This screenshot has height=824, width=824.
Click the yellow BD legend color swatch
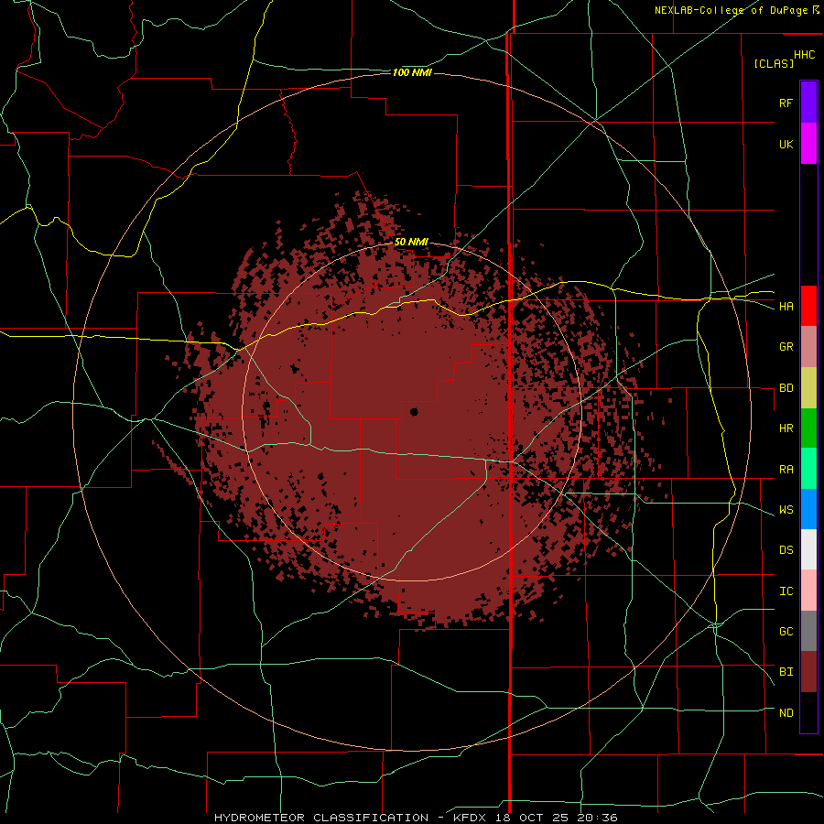(808, 387)
